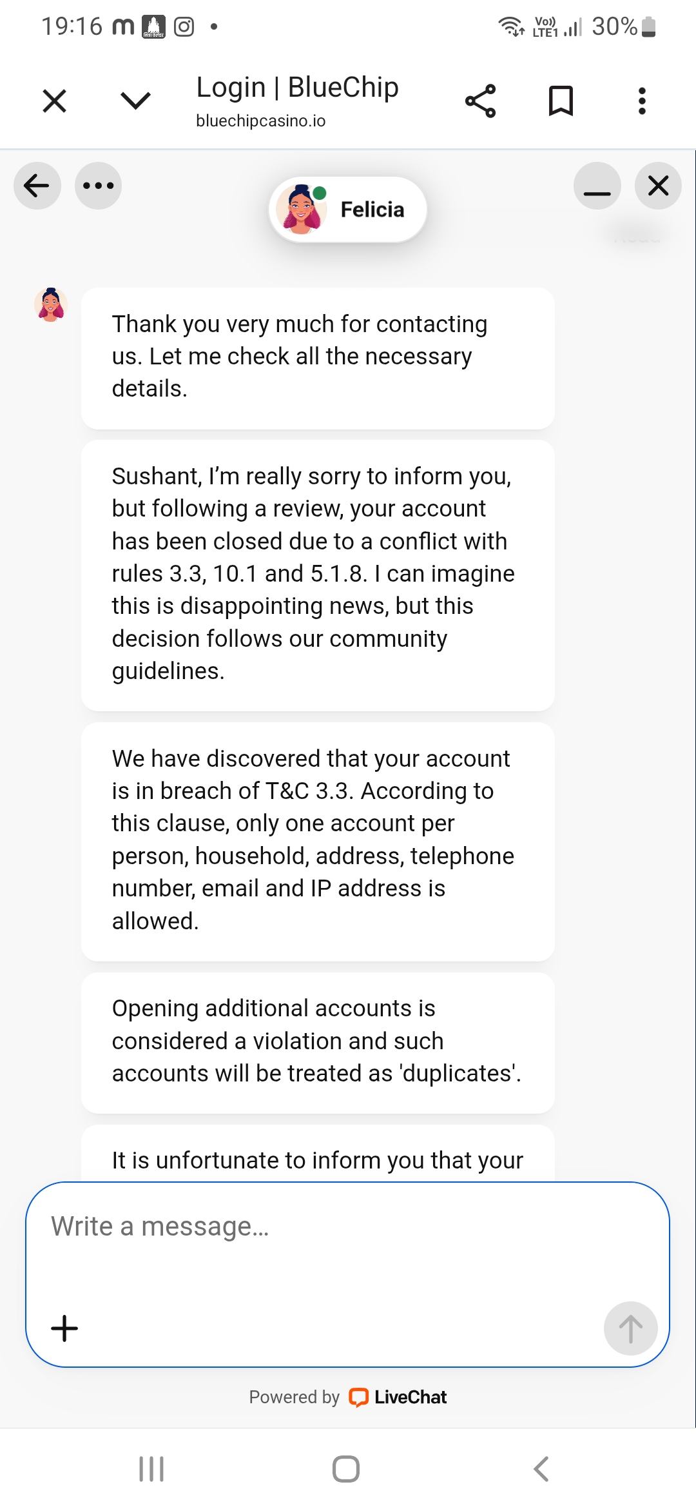Expand the downward chevron next to title
The height and width of the screenshot is (1509, 696).
(135, 101)
